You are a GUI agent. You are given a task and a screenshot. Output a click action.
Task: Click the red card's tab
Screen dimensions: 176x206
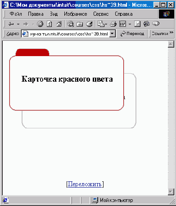32,52
